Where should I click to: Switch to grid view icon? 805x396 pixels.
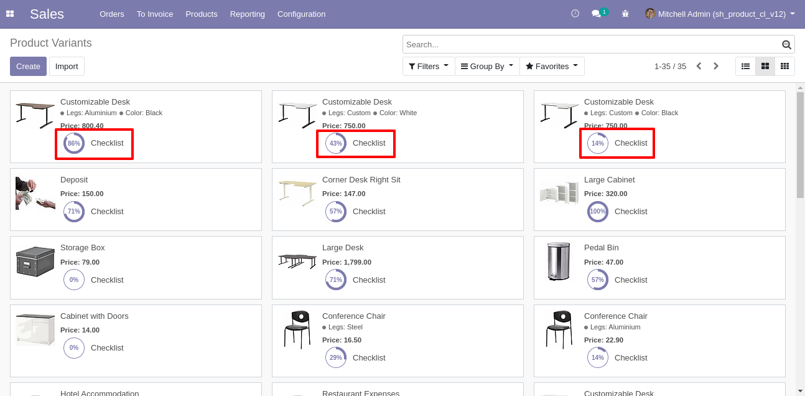784,66
